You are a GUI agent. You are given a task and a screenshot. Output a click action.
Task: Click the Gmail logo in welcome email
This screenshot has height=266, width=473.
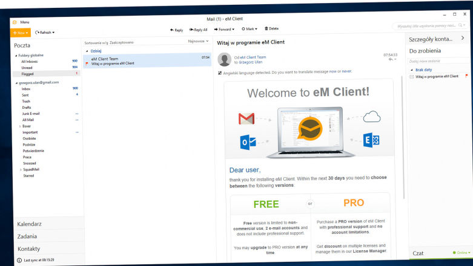pos(246,118)
